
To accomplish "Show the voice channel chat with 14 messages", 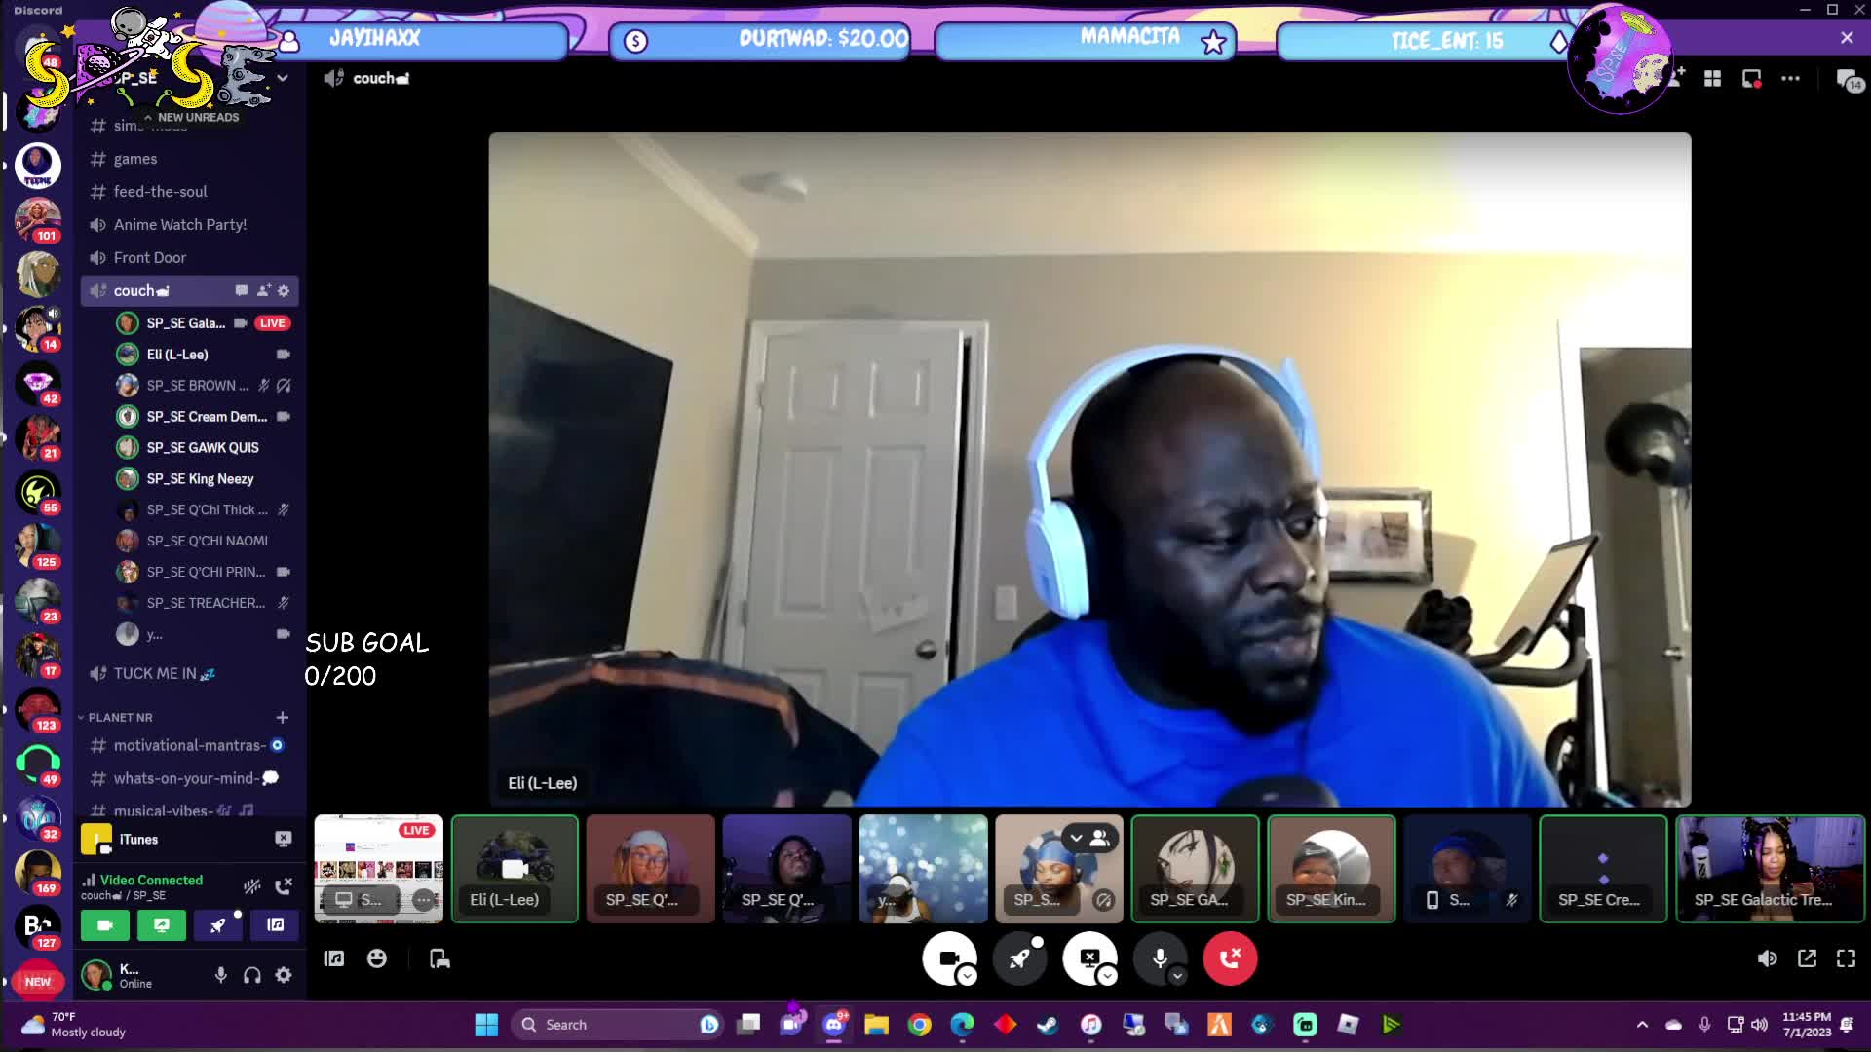I will click(1849, 80).
